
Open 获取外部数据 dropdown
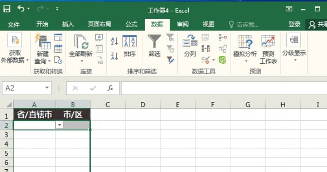coord(15,49)
